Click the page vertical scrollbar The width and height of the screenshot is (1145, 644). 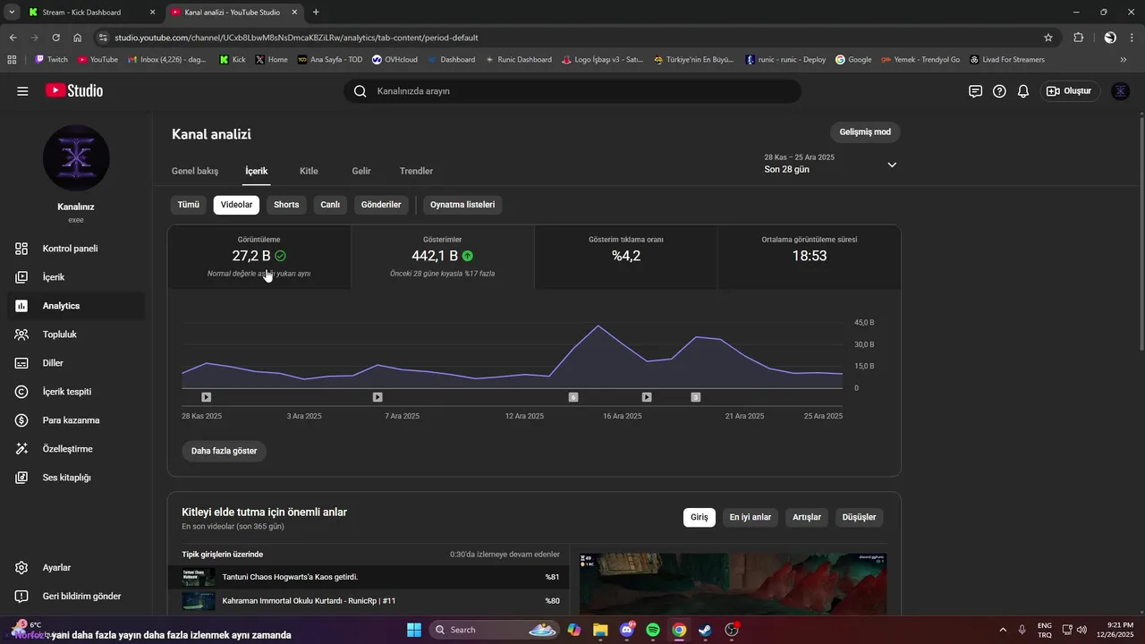coord(1141,233)
